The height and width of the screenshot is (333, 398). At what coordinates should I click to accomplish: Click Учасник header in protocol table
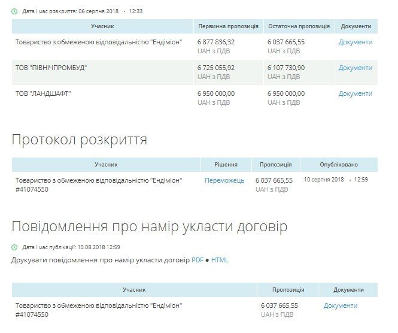tap(106, 165)
